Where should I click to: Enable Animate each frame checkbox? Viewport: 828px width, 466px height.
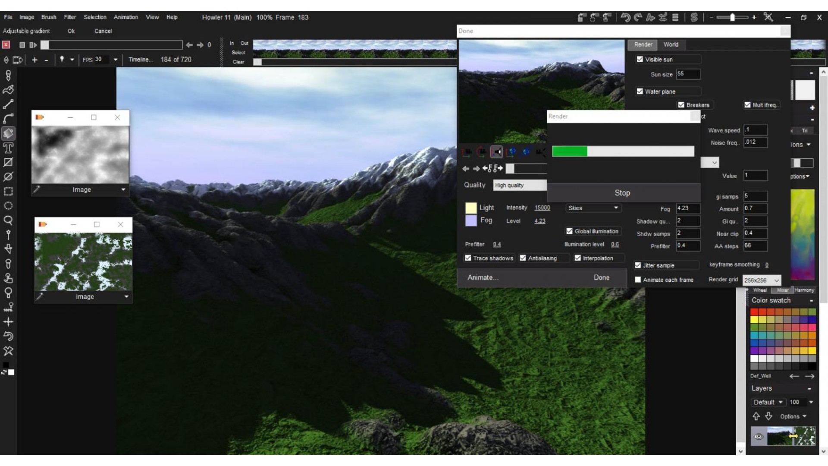click(638, 280)
